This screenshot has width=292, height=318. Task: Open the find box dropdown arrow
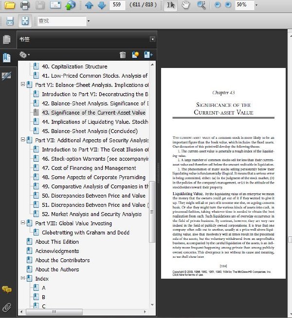pyautogui.click(x=88, y=21)
